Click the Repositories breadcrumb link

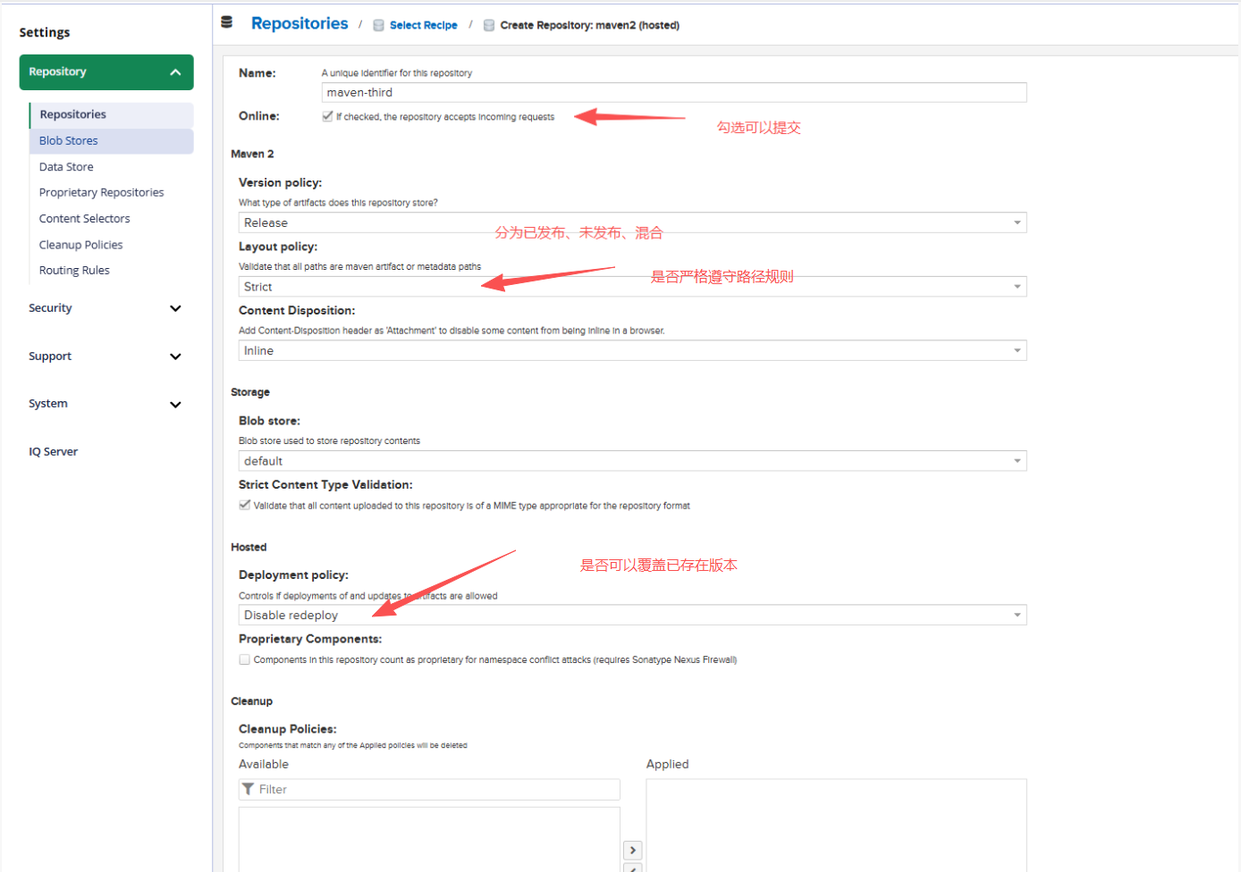[x=300, y=23]
